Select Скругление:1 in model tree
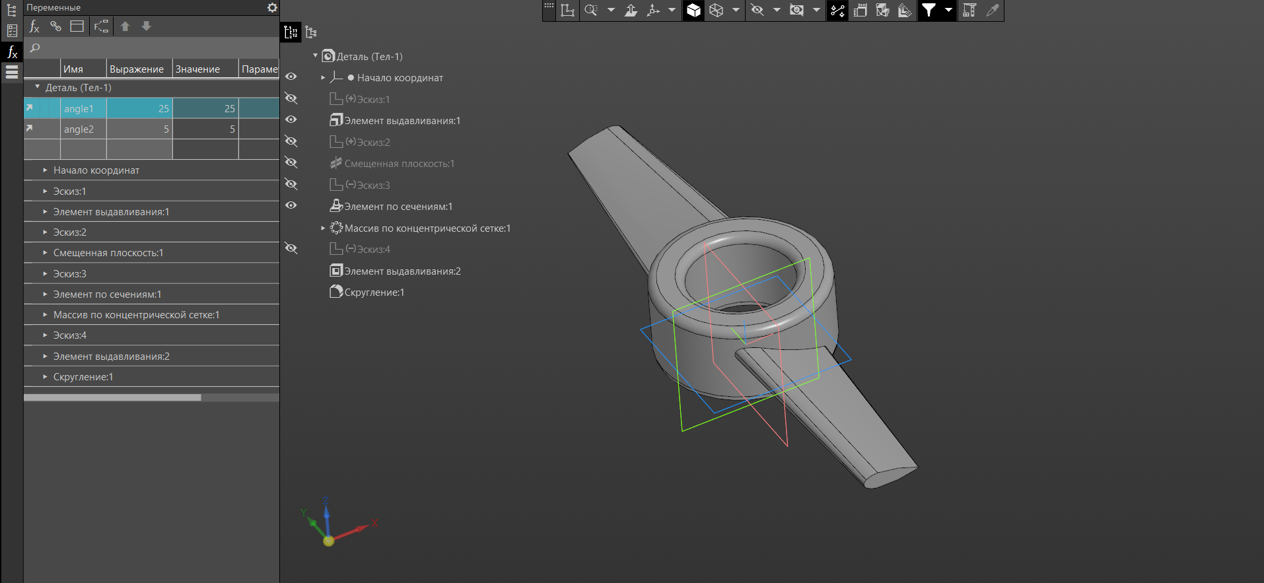 click(x=367, y=292)
